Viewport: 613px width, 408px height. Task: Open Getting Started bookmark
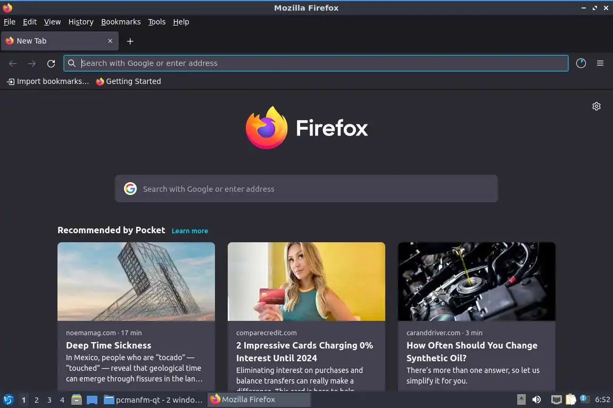pyautogui.click(x=128, y=81)
